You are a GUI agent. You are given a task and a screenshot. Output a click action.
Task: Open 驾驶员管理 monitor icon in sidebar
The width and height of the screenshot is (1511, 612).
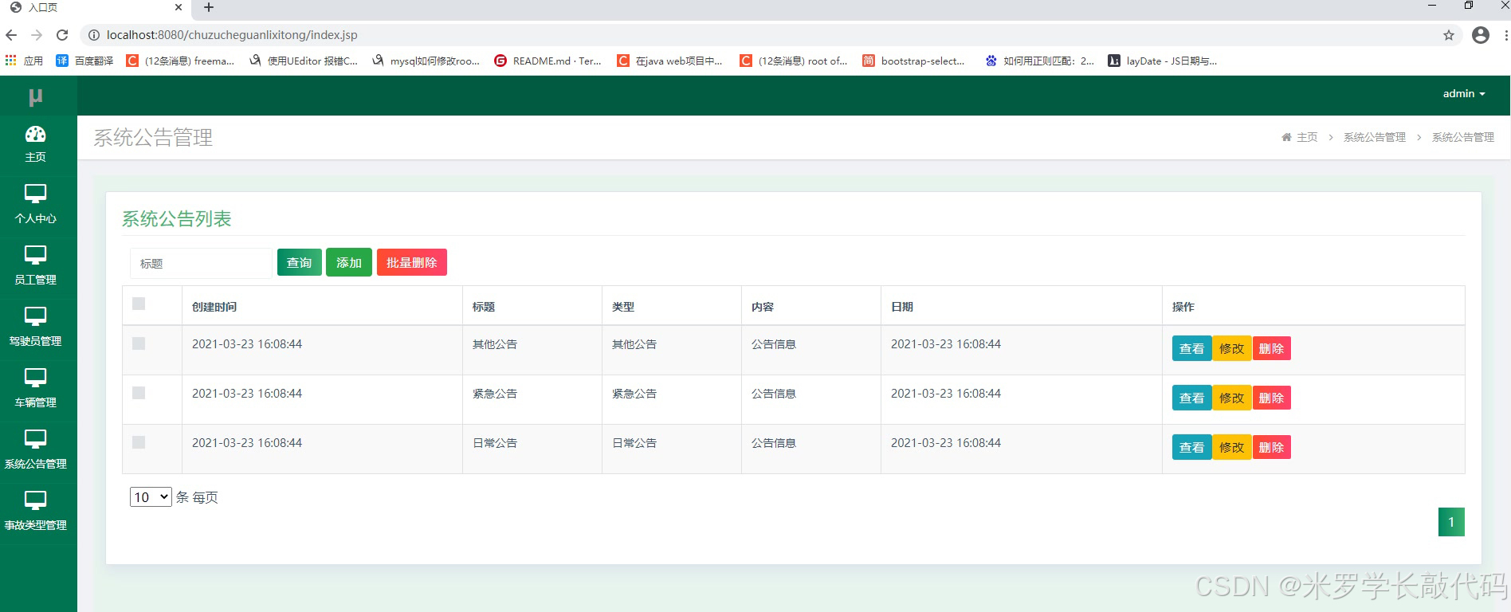click(35, 316)
